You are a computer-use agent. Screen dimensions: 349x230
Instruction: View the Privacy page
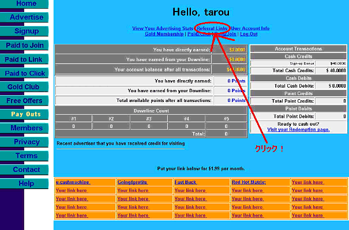click(x=24, y=142)
